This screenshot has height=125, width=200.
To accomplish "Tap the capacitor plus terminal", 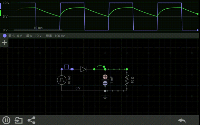I will coord(105,77).
